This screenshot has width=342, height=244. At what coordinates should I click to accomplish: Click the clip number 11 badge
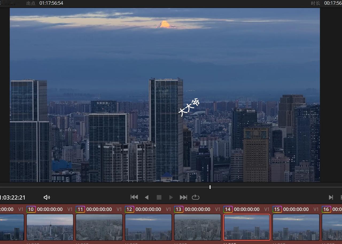point(80,209)
